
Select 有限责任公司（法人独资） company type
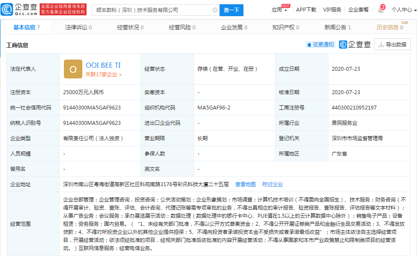click(93, 138)
